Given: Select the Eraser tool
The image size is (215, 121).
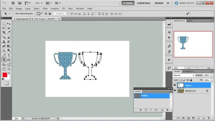Looking at the screenshot, I should (x=4, y=46).
